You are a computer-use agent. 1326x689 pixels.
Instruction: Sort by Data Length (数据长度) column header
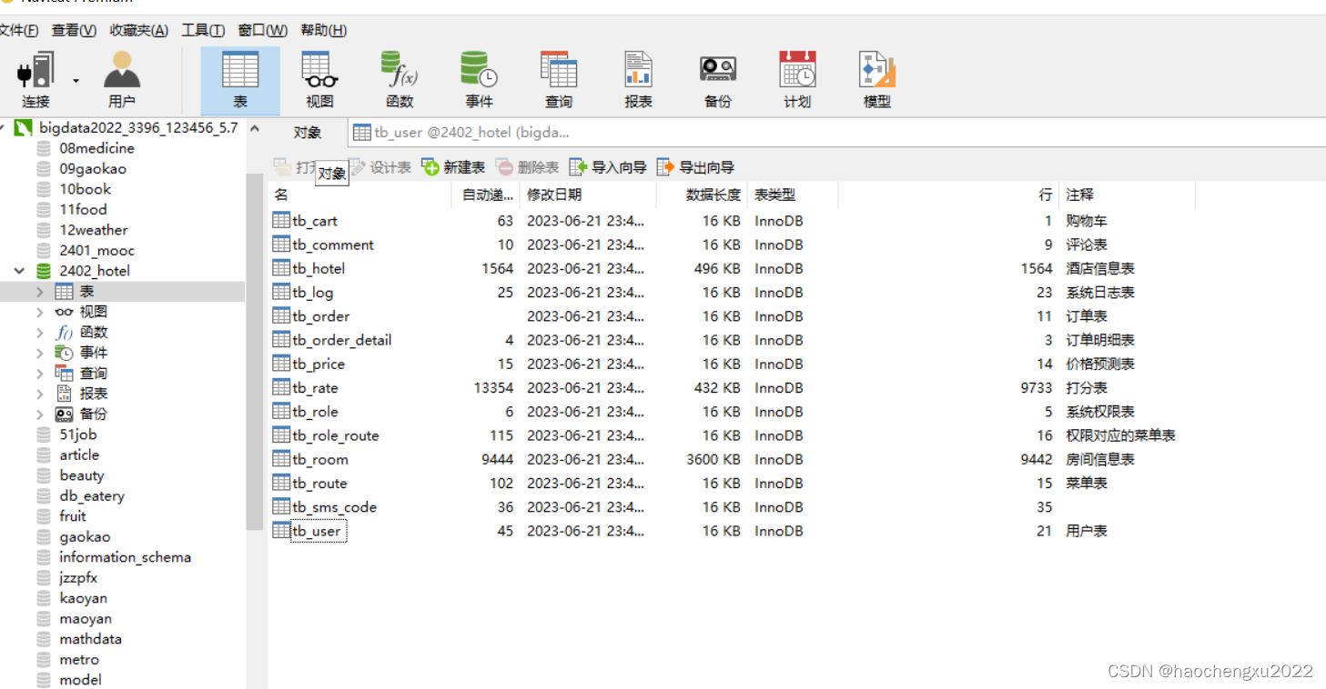(702, 195)
